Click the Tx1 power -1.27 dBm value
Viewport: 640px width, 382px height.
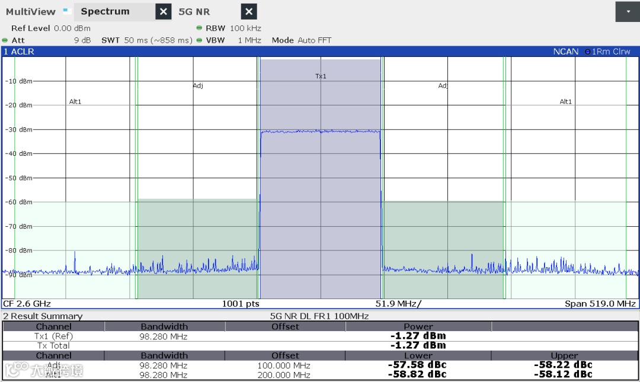pyautogui.click(x=418, y=336)
